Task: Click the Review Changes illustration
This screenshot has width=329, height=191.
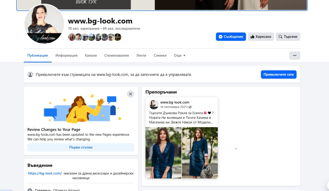Action: click(x=83, y=109)
